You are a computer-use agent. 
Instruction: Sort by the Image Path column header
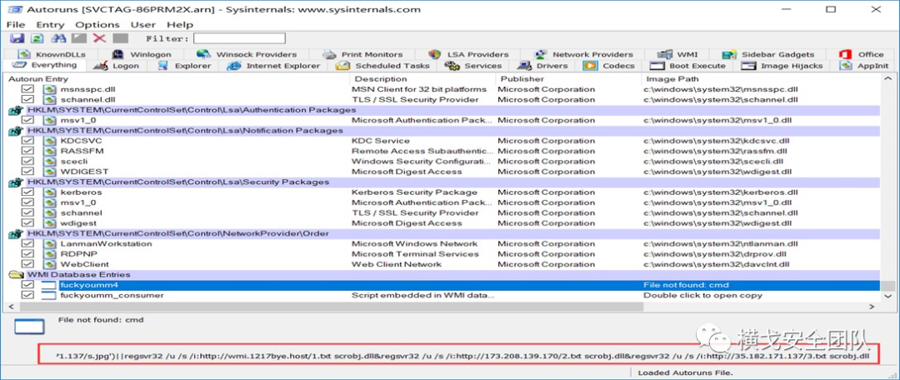click(x=761, y=78)
